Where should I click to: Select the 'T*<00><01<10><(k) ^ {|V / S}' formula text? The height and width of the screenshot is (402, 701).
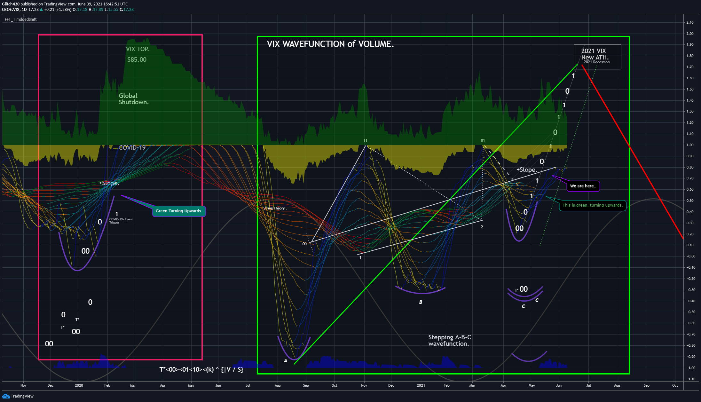tap(201, 369)
